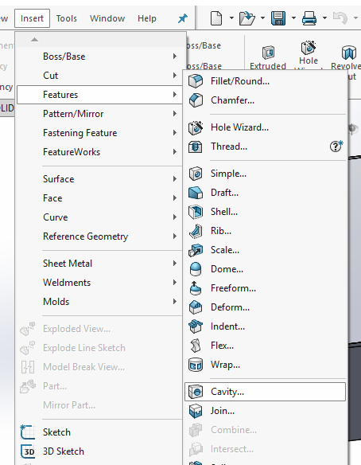Screen dimensions: 361x465
Task: Select the Cavity feature icon
Action: pos(196,392)
